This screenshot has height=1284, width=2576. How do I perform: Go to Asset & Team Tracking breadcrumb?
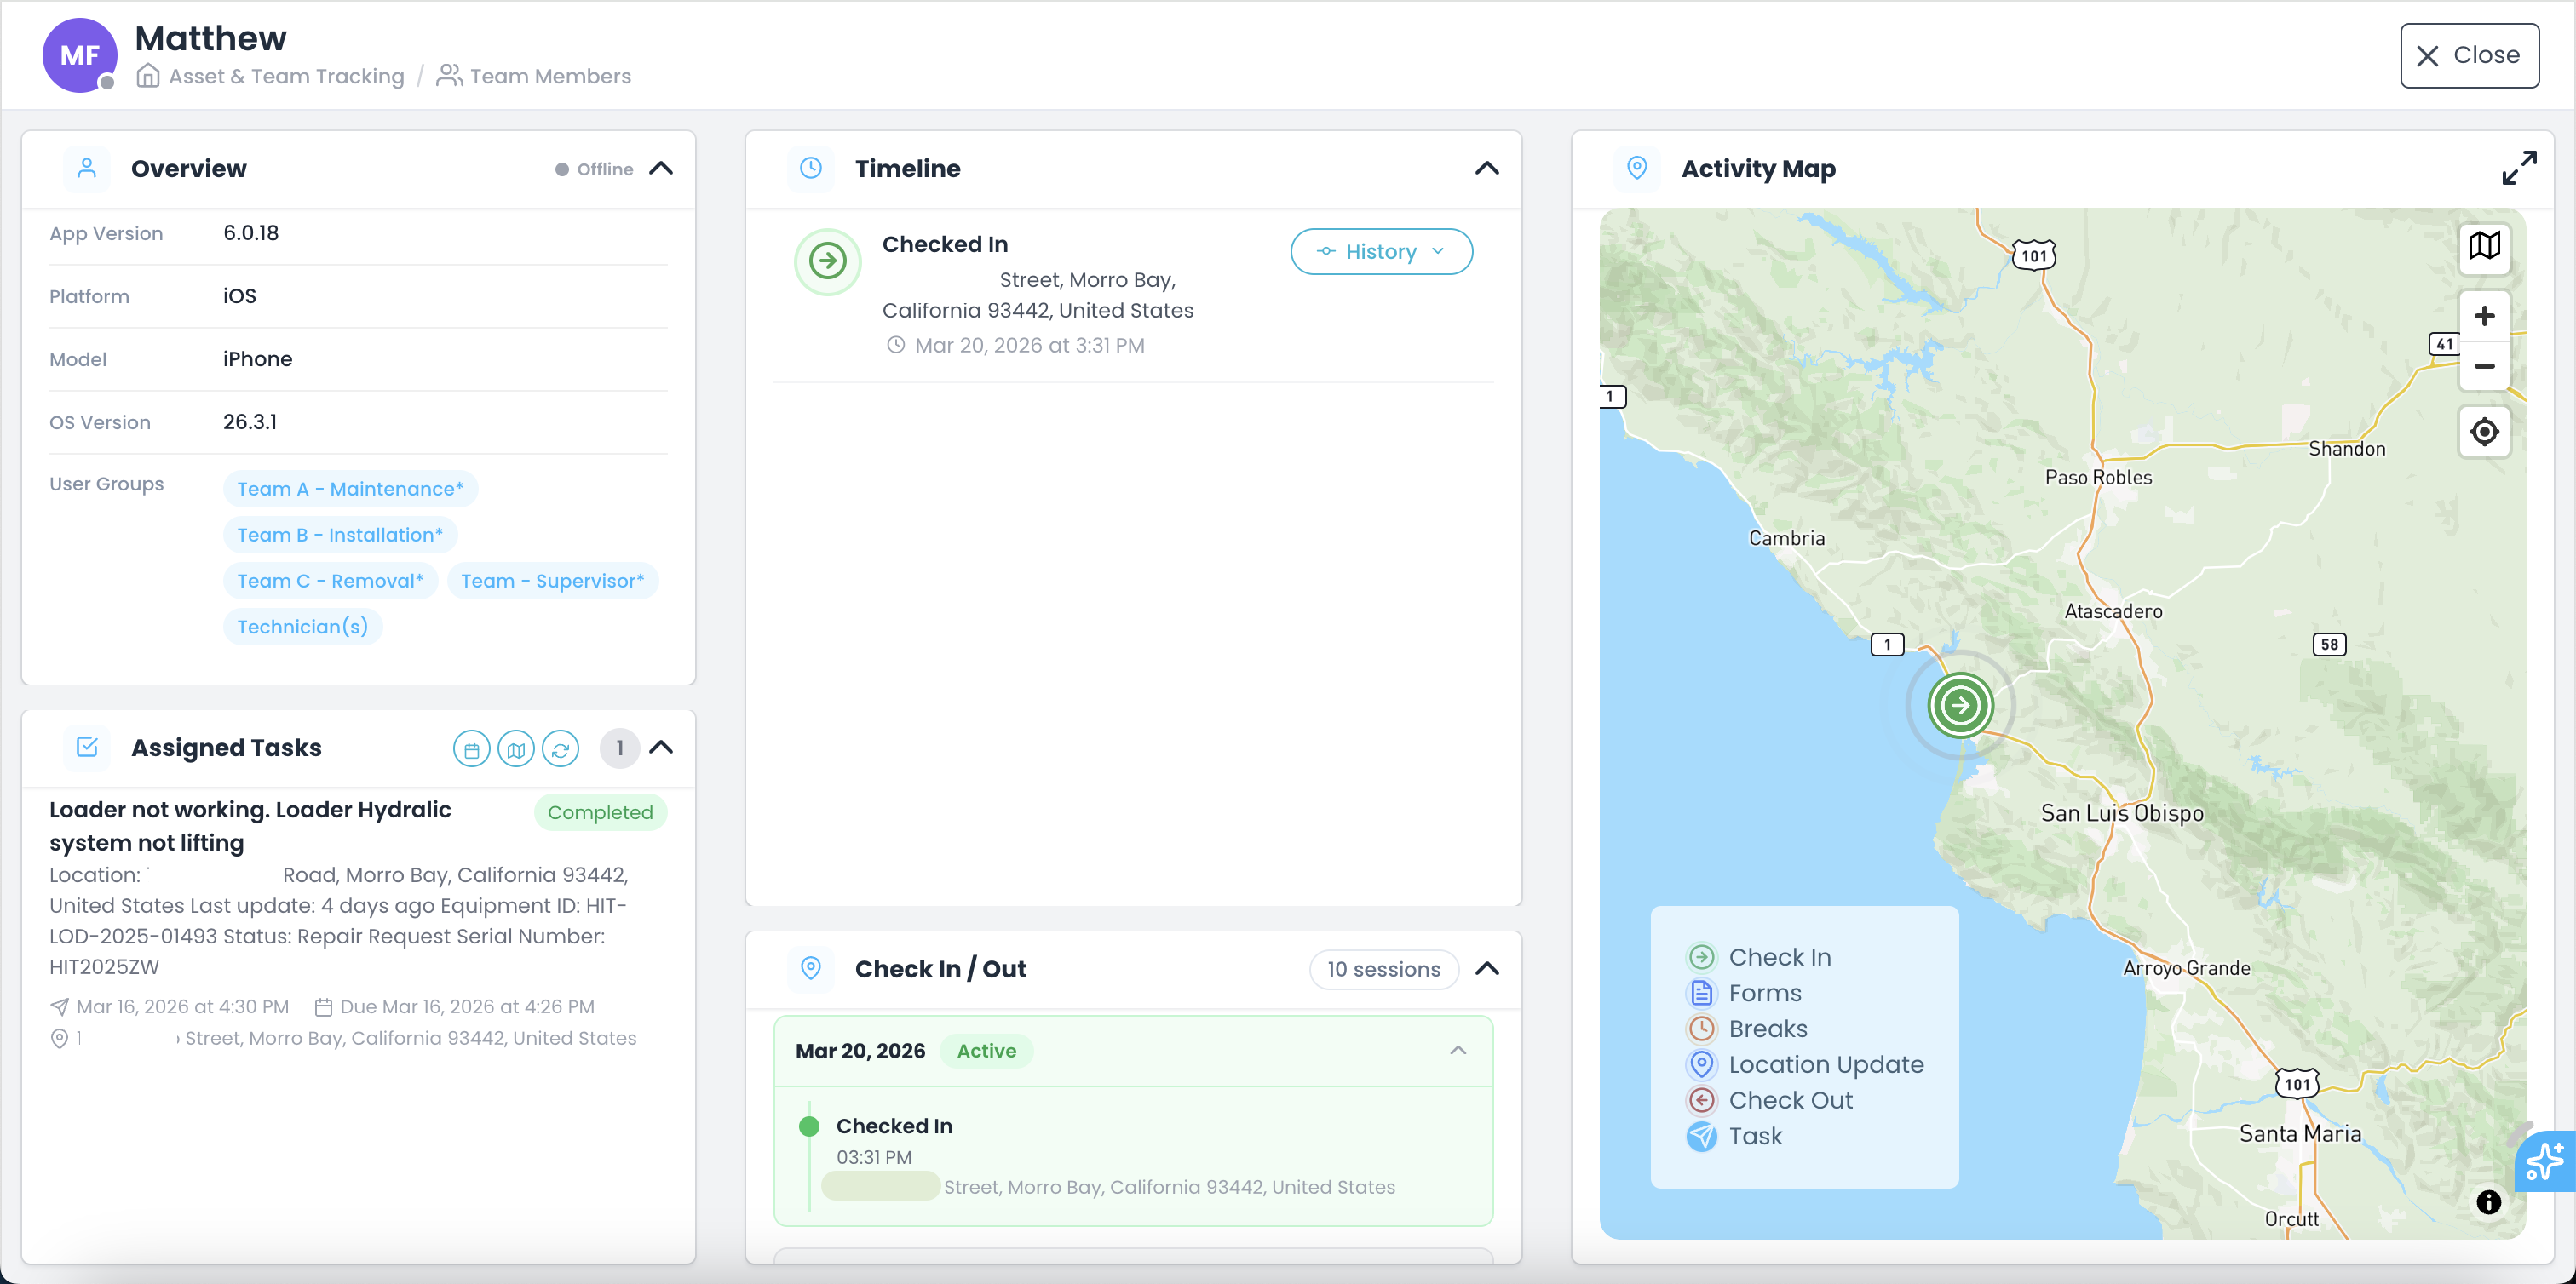pos(286,76)
